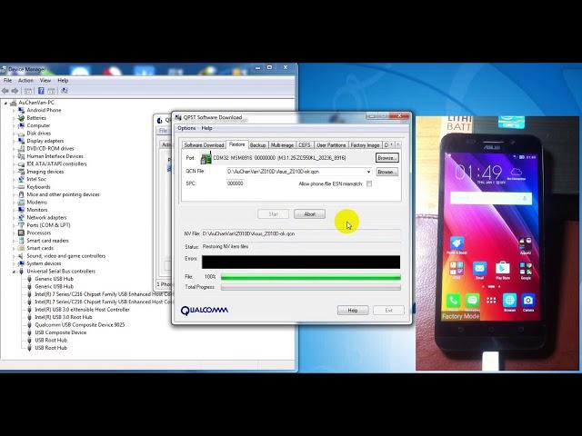Click the SPC input field
582x436 pixels.
pos(235,183)
